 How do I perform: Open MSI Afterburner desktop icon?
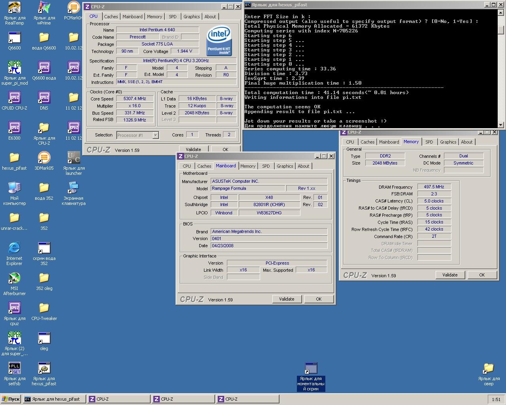click(x=15, y=278)
